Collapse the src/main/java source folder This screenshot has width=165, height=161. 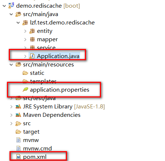[11, 14]
